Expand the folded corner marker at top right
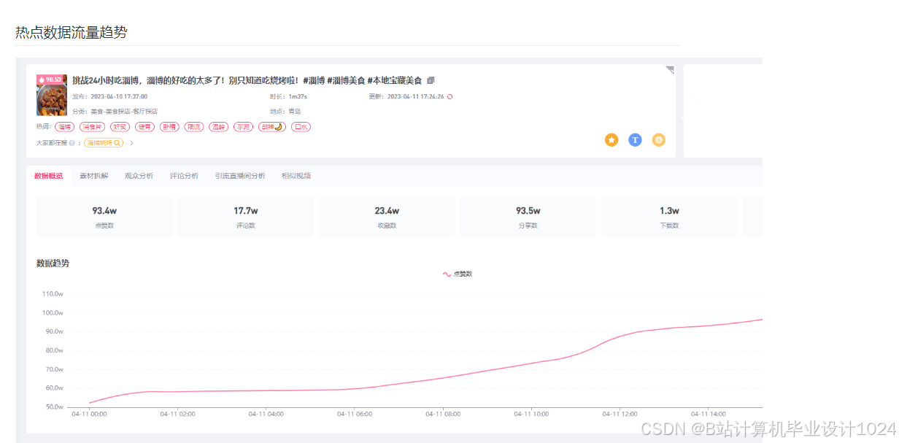This screenshot has height=443, width=899. (x=669, y=68)
